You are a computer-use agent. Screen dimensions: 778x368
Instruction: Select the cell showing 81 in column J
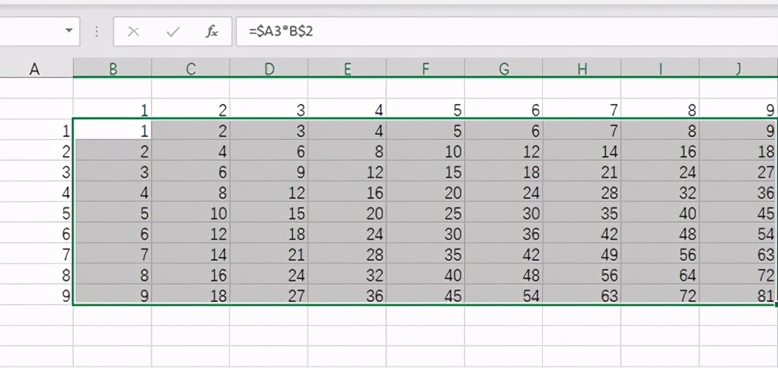coord(738,294)
